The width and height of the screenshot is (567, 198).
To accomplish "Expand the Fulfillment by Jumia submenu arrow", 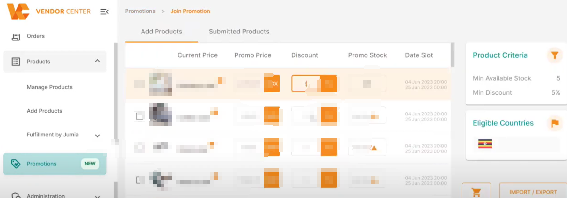I will (x=98, y=136).
